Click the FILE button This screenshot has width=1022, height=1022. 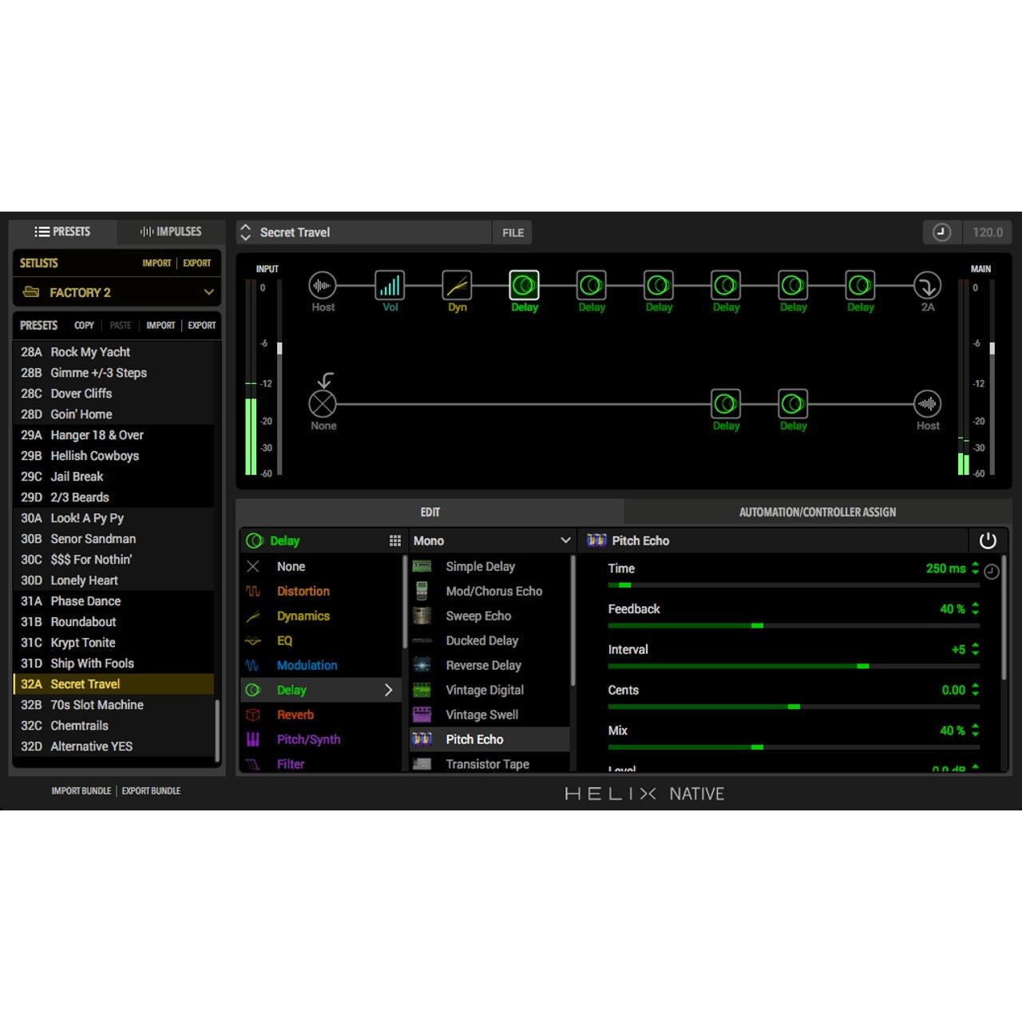click(x=512, y=232)
